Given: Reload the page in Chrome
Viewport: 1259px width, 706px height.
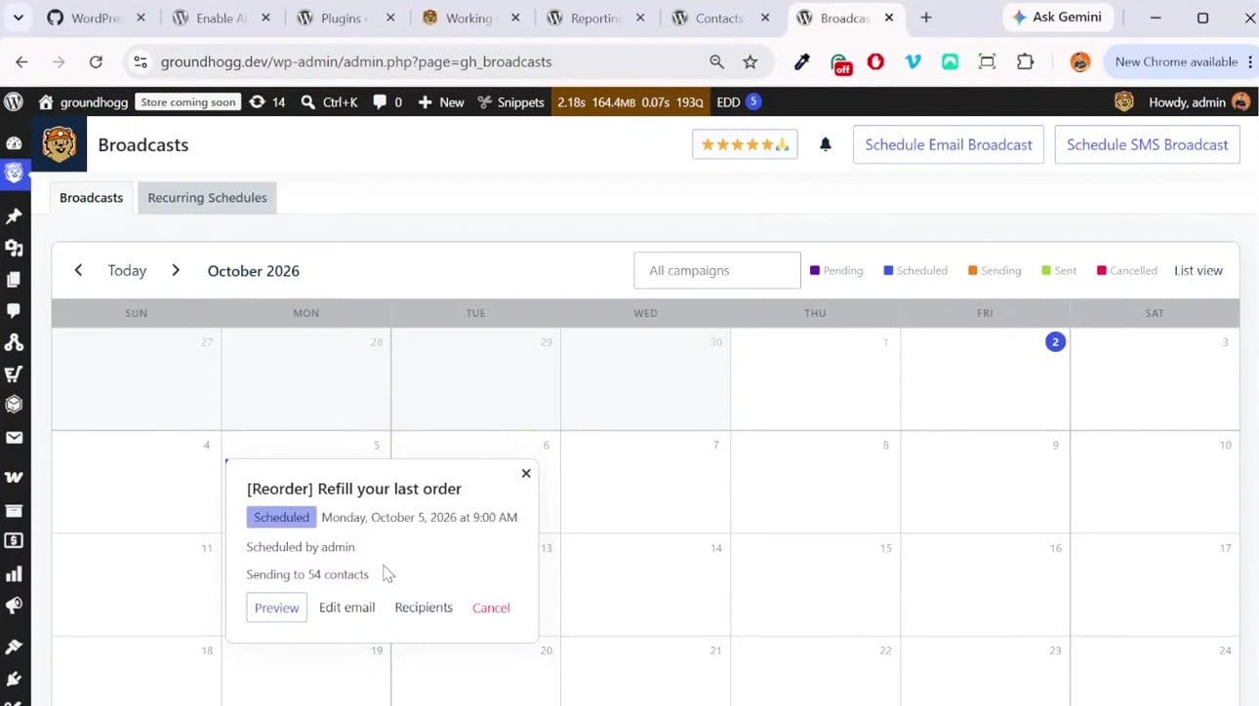Looking at the screenshot, I should click(x=96, y=61).
